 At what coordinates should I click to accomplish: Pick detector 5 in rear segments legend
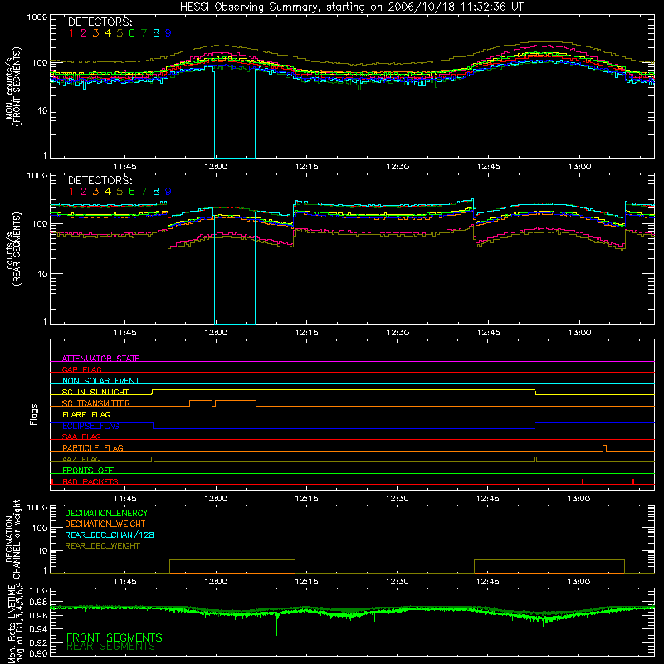tap(120, 192)
